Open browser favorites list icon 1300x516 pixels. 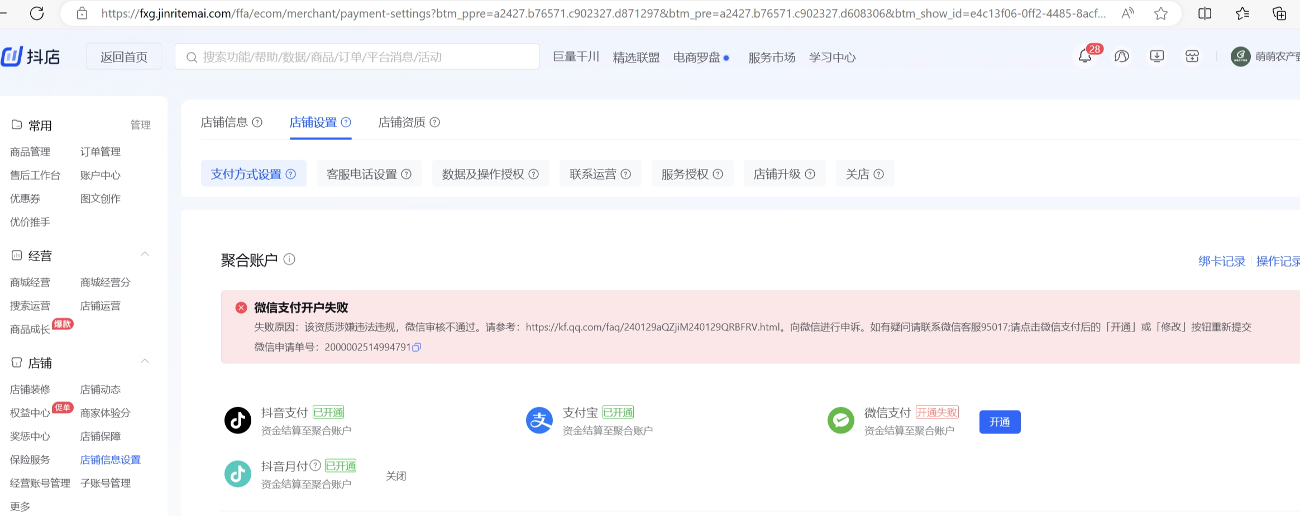pos(1242,13)
